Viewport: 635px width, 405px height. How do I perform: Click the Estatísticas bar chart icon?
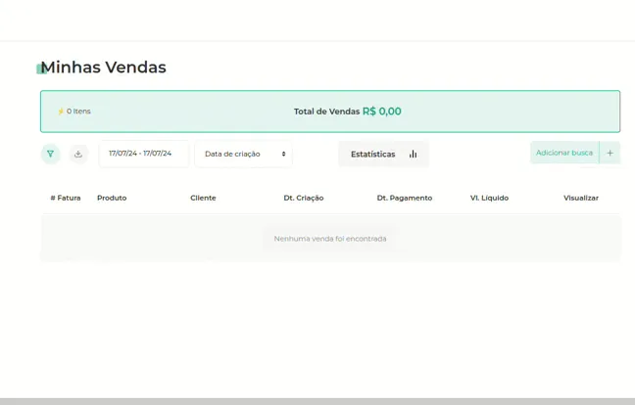[414, 154]
